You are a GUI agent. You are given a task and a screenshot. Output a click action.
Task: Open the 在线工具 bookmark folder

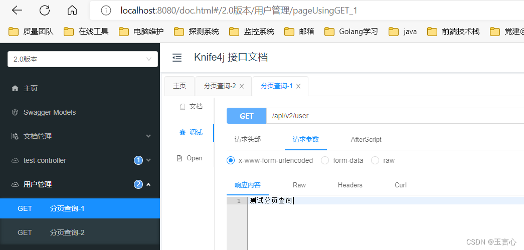[86, 32]
